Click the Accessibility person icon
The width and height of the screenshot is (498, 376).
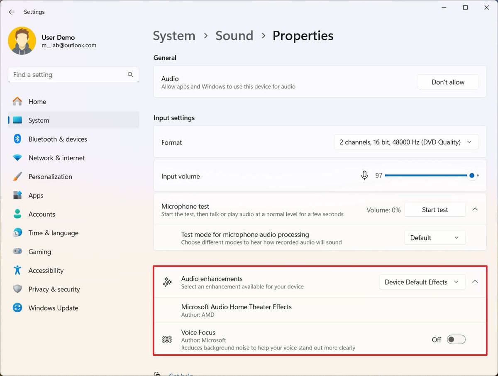pos(17,270)
